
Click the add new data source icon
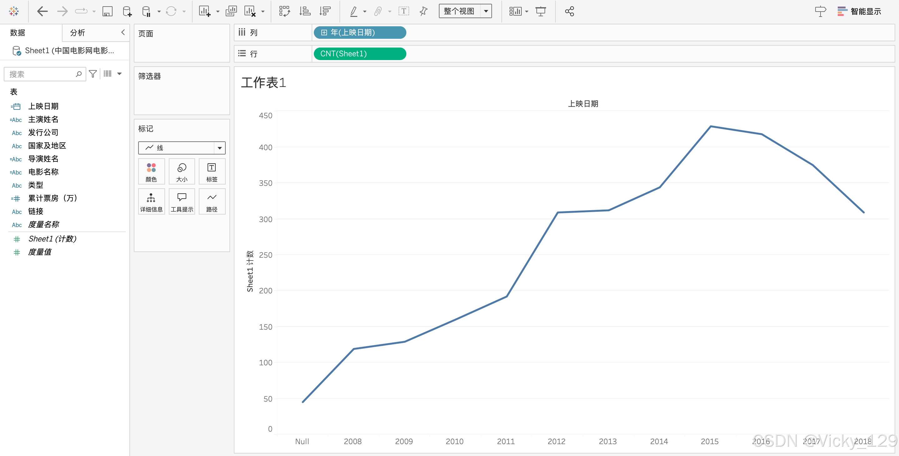(127, 12)
